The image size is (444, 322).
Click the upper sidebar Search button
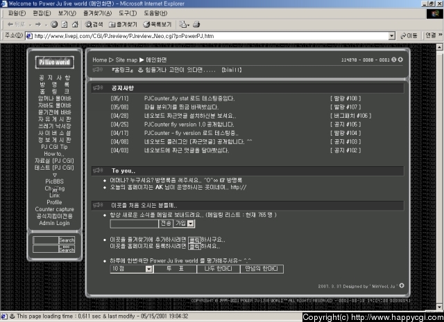pos(67,240)
